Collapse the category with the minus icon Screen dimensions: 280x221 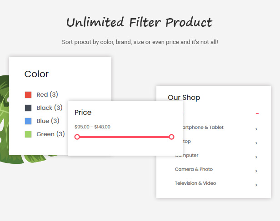coord(257,113)
